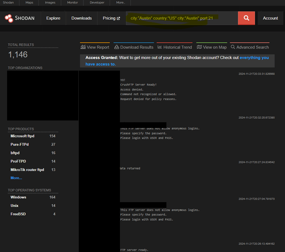Click the timestamp 2024-11-21T20:32:25.672390
The width and height of the screenshot is (285, 252).
click(257, 118)
